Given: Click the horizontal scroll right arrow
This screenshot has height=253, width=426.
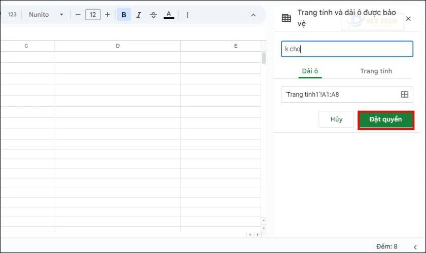Looking at the screenshot, I should pyautogui.click(x=258, y=235).
